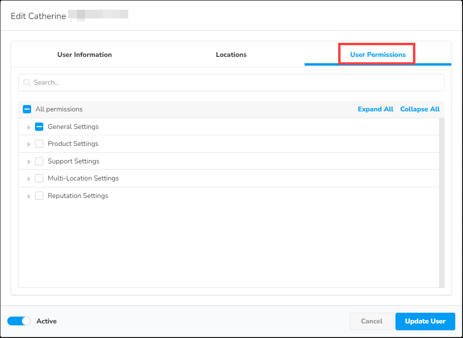463x338 pixels.
Task: Switch to the User Information tab
Action: click(85, 54)
